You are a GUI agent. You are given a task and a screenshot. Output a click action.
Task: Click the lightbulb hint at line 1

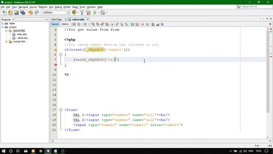55,30
